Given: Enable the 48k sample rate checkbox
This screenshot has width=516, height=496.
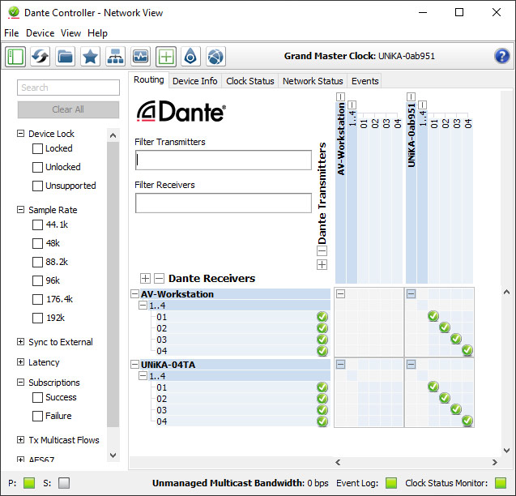Looking at the screenshot, I should [x=37, y=243].
